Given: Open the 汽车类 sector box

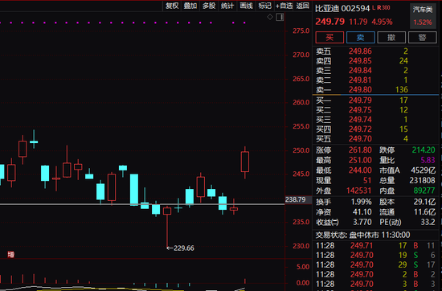Looking at the screenshot, I should (x=423, y=16).
